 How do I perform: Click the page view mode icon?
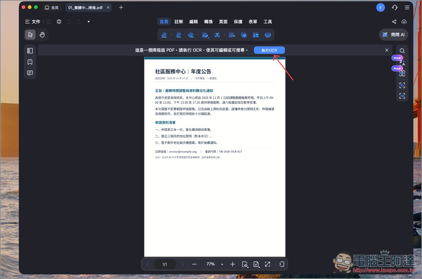(x=245, y=264)
